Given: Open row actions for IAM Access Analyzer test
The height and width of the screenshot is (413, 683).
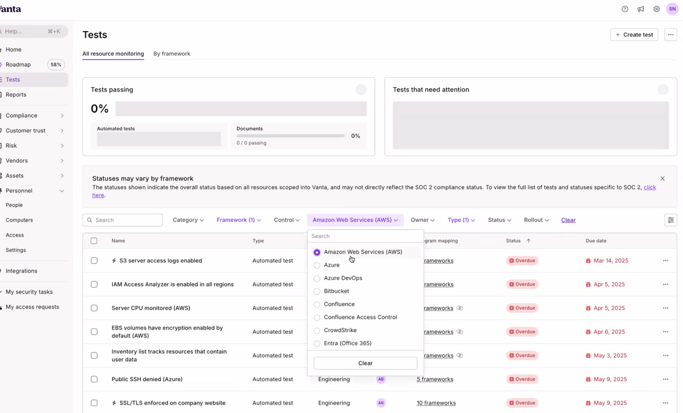Looking at the screenshot, I should [x=665, y=284].
